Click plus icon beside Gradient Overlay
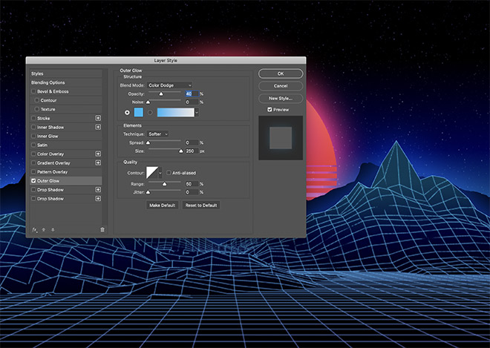The width and height of the screenshot is (490, 348). coord(98,162)
